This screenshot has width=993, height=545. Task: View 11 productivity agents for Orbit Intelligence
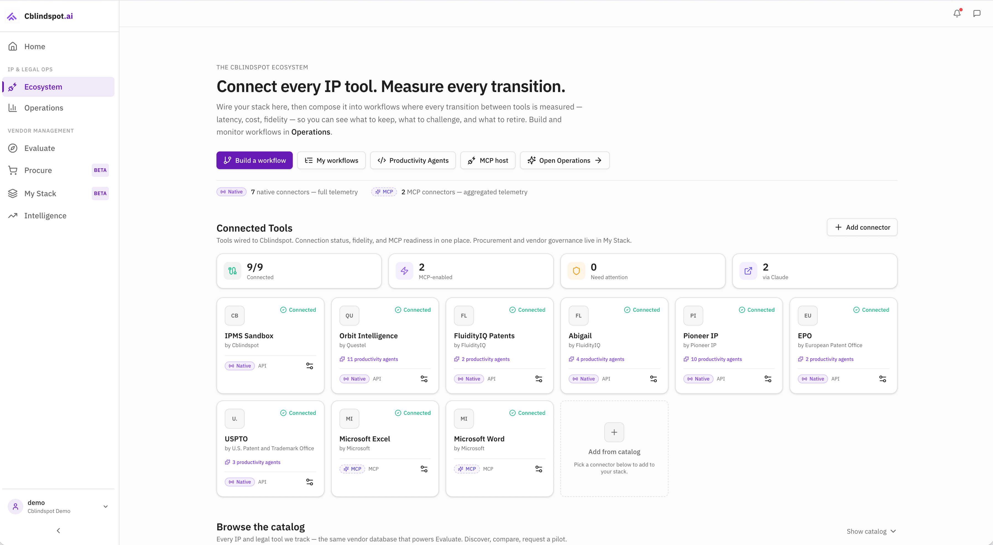point(369,359)
